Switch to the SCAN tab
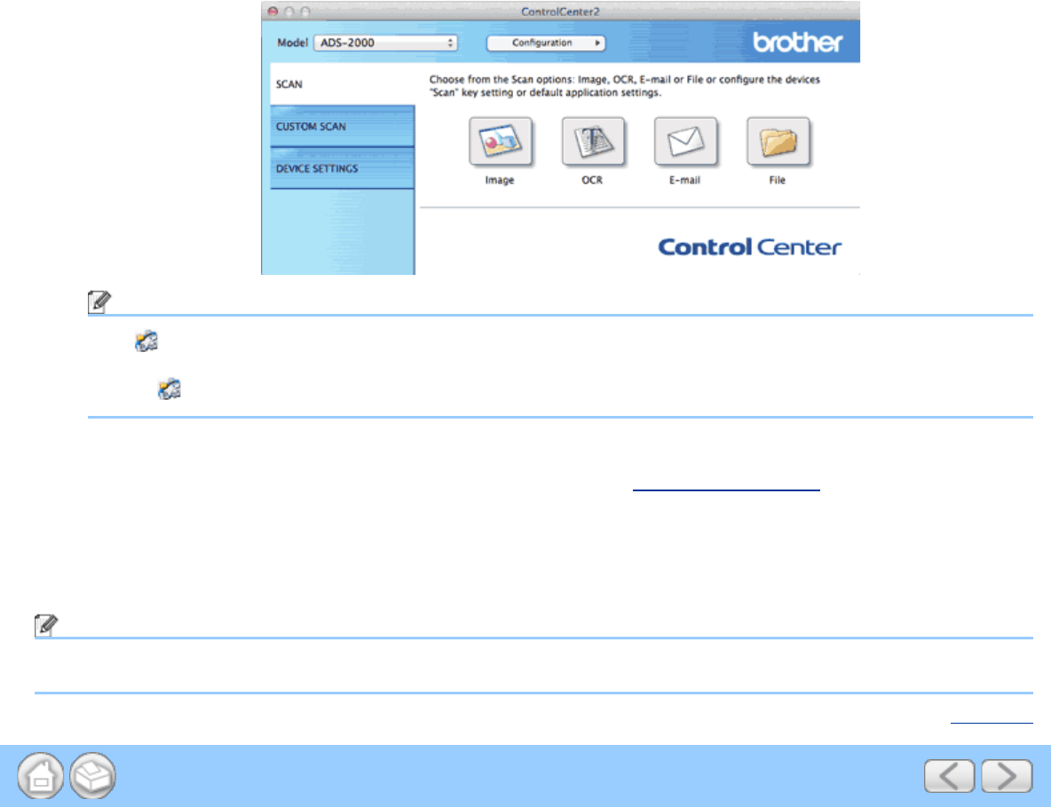This screenshot has height=807, width=1051. tap(343, 84)
